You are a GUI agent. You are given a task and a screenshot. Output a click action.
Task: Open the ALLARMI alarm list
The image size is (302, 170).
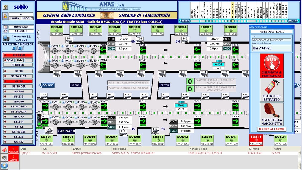click(18, 55)
